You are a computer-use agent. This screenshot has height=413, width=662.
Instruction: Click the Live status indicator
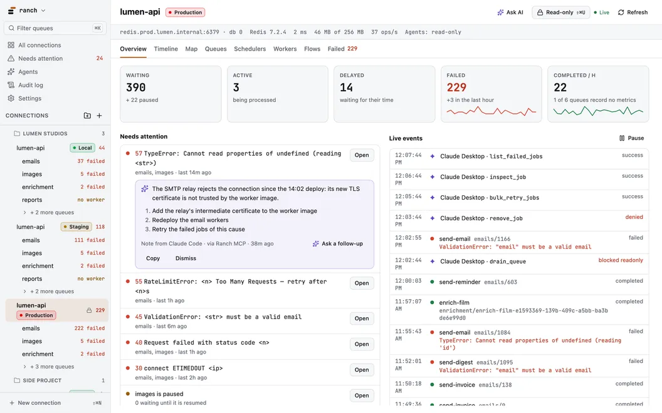click(602, 13)
